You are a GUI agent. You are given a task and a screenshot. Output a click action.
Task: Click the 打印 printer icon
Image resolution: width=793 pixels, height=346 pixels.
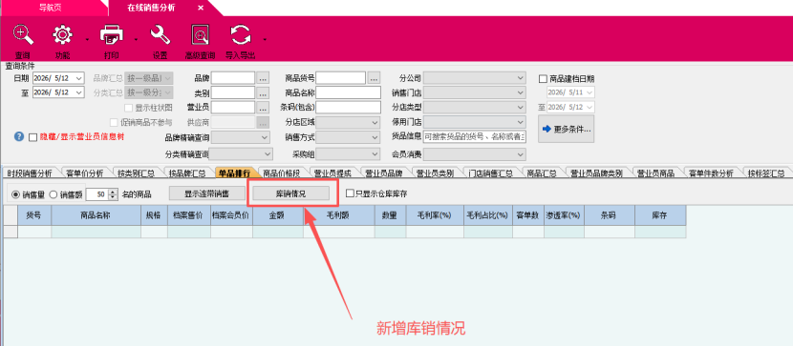pos(111,35)
